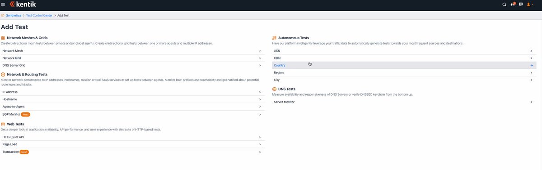The image size is (542, 170).
Task: Click the Network Meshes & Grids heading
Action: [x=28, y=38]
